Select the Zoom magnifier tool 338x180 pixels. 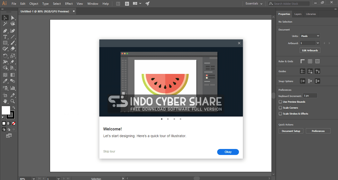(13, 101)
